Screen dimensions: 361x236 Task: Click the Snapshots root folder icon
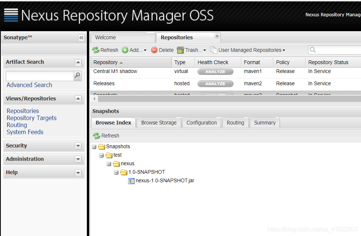[101, 147]
